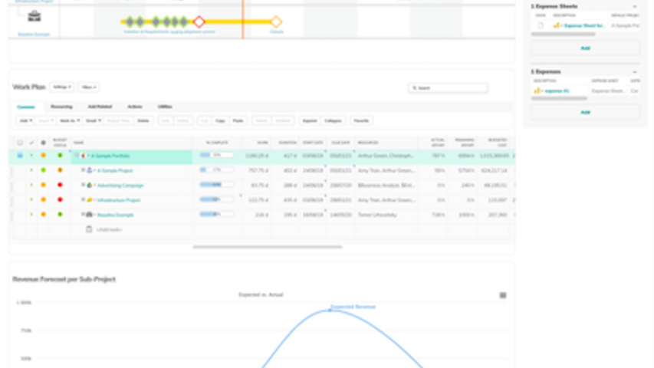This screenshot has width=654, height=368.
Task: Collapse the A Sample Portfolio tree node
Action: (x=76, y=156)
